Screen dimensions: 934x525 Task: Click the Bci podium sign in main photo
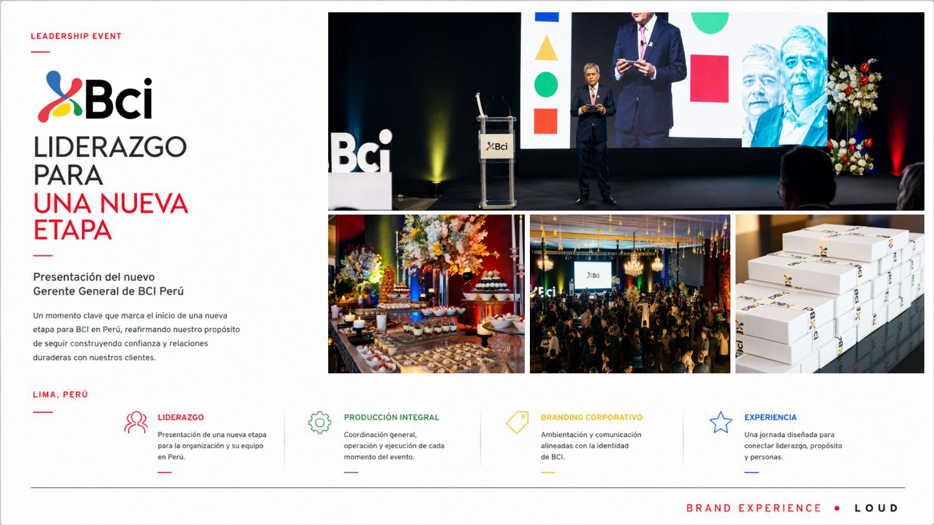coord(497,146)
